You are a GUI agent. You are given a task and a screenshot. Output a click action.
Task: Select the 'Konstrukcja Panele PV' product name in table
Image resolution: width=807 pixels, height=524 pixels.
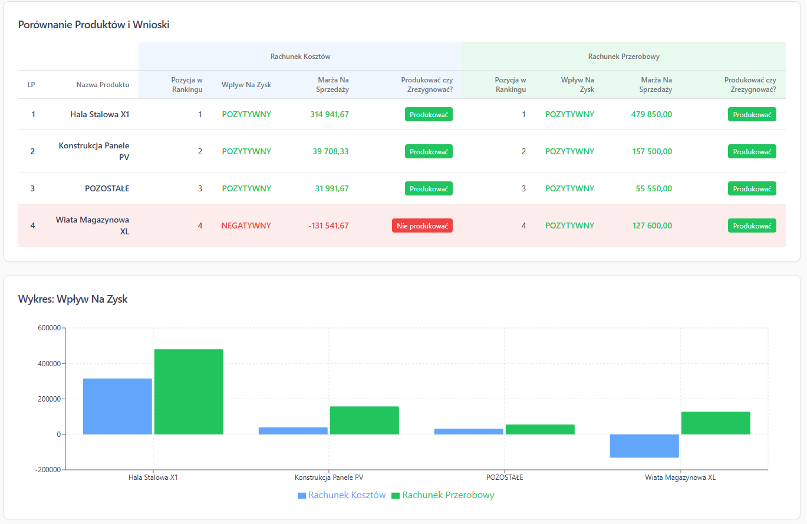pos(94,151)
